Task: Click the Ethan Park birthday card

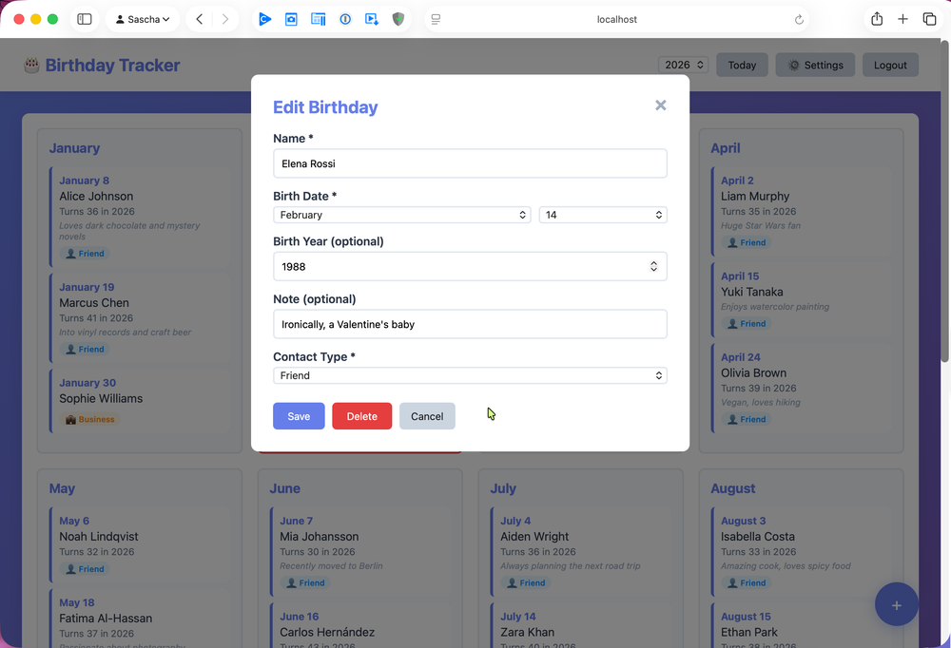Action: 802,625
